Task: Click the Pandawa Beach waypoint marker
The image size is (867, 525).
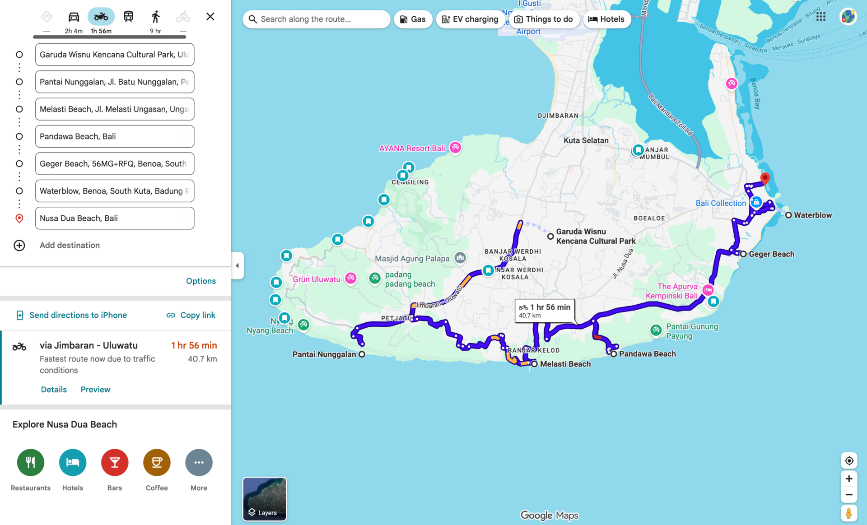Action: (614, 354)
